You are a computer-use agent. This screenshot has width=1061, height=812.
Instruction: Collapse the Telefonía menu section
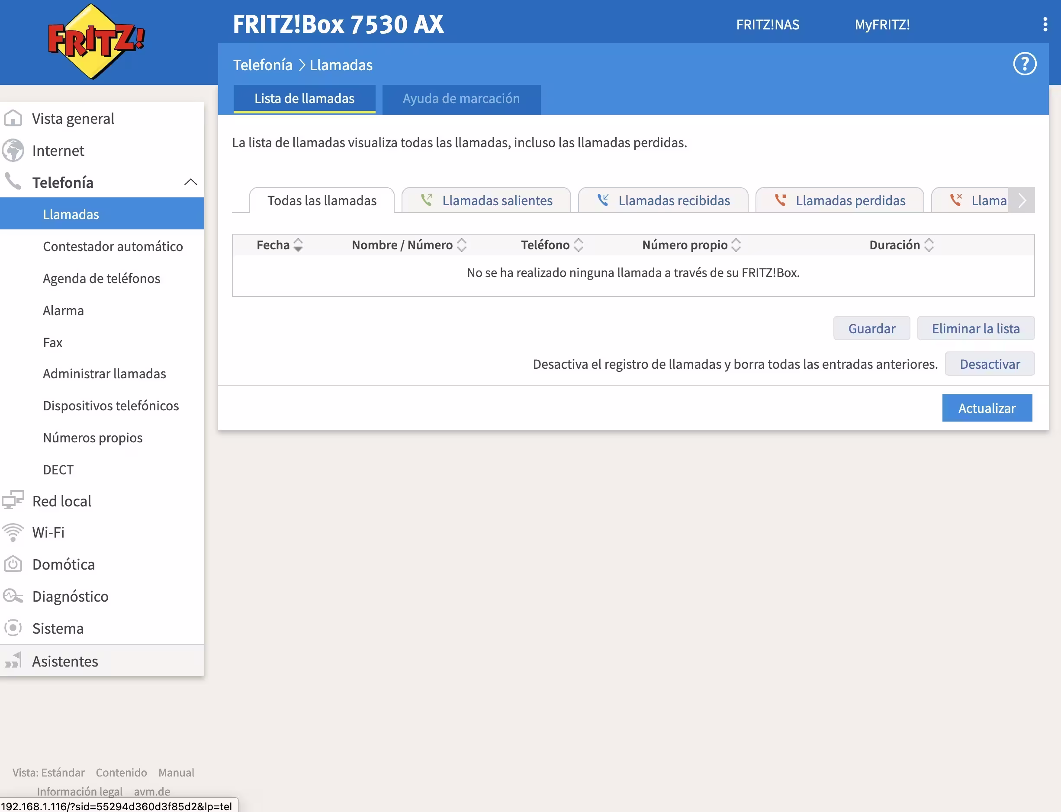(191, 182)
